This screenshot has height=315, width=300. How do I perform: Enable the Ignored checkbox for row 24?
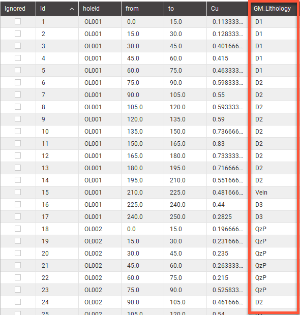tap(18, 302)
